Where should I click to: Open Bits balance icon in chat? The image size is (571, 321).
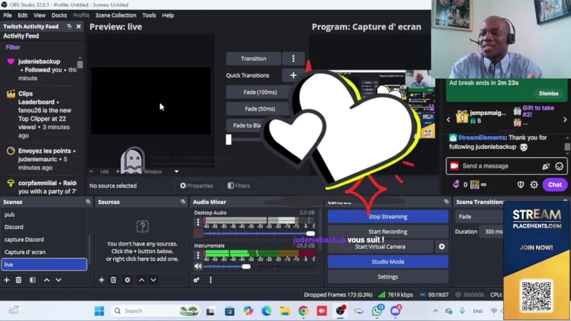456,185
